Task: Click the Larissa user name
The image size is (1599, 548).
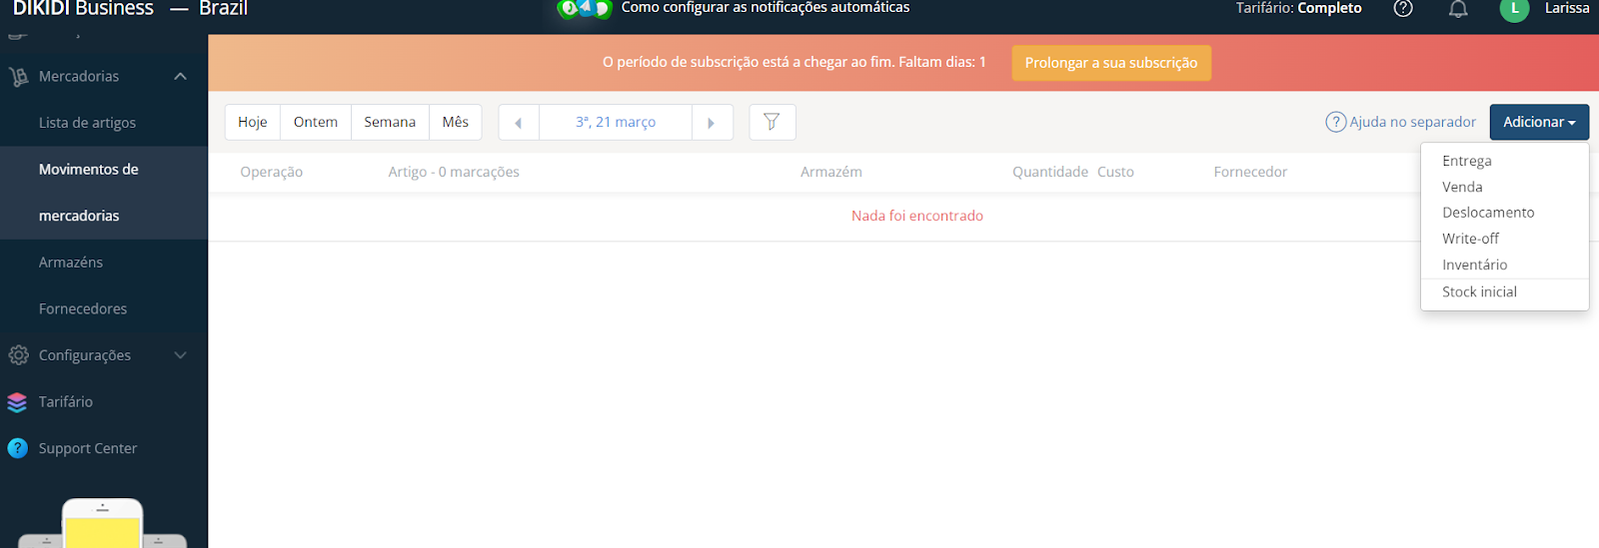Action: pyautogui.click(x=1567, y=8)
